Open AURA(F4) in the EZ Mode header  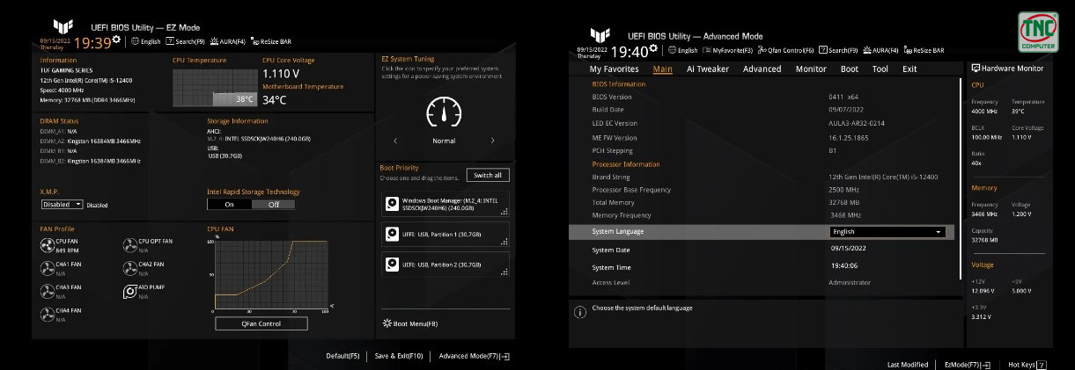tap(230, 41)
